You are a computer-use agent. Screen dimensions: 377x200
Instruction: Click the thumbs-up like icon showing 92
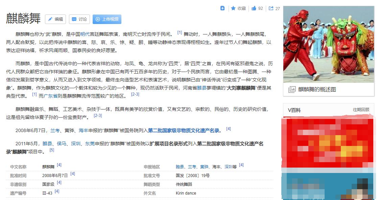(x=254, y=8)
